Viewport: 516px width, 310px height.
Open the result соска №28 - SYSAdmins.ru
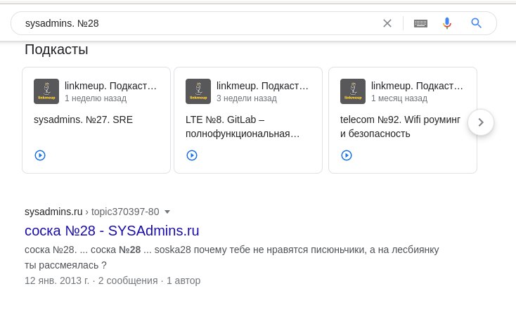click(x=112, y=231)
